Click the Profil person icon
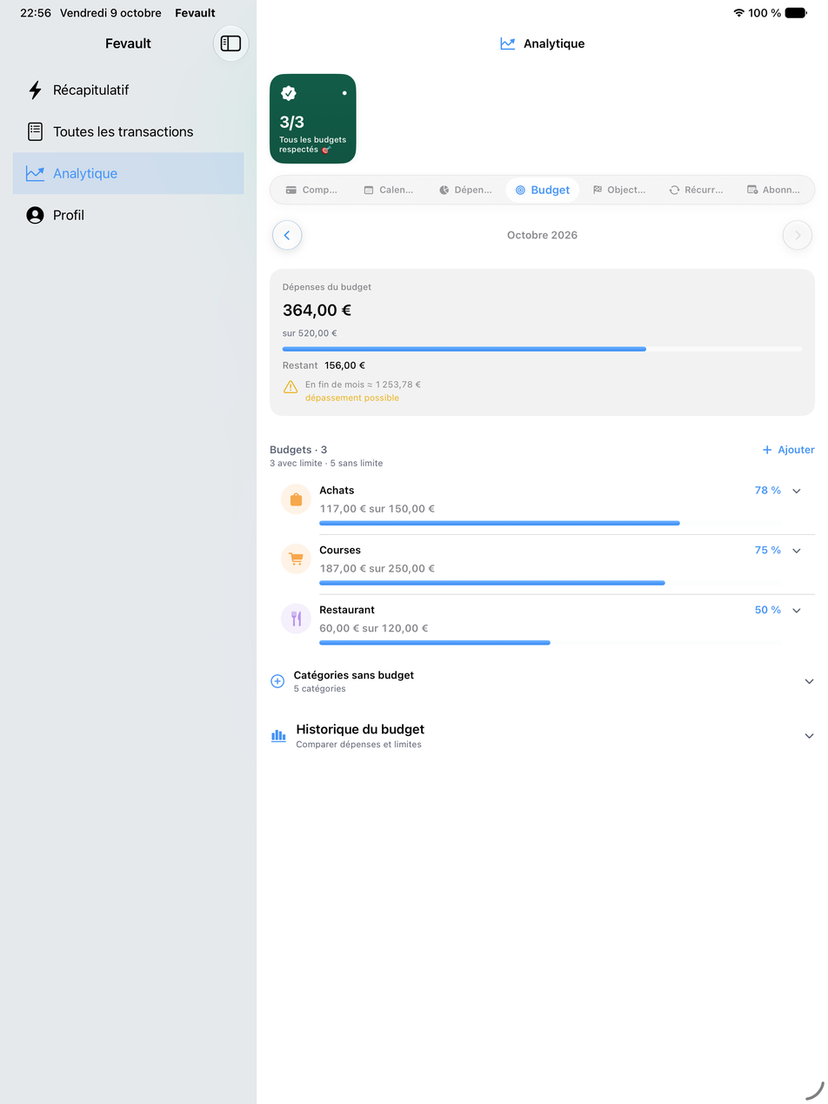 (x=35, y=215)
